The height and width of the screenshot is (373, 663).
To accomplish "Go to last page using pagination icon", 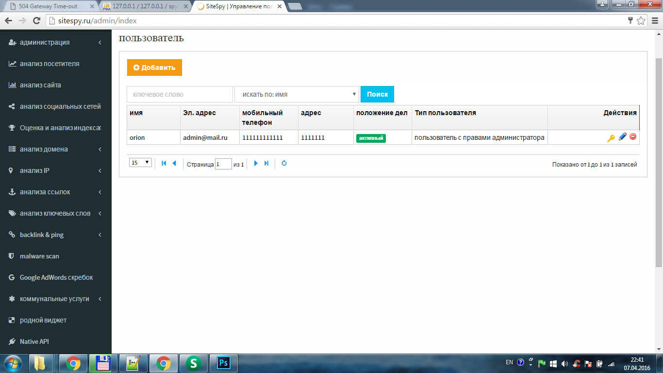I will point(266,164).
